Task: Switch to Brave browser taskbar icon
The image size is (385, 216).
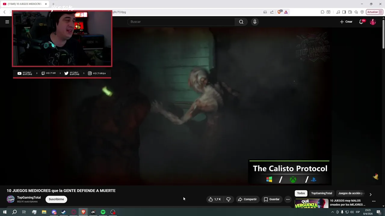Action: [x=83, y=212]
